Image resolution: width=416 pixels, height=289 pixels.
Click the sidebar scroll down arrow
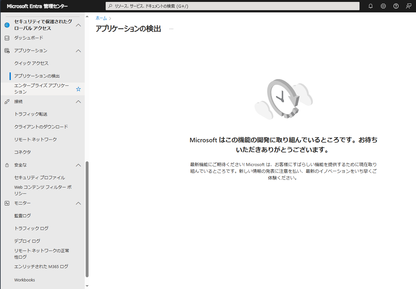tap(87, 286)
